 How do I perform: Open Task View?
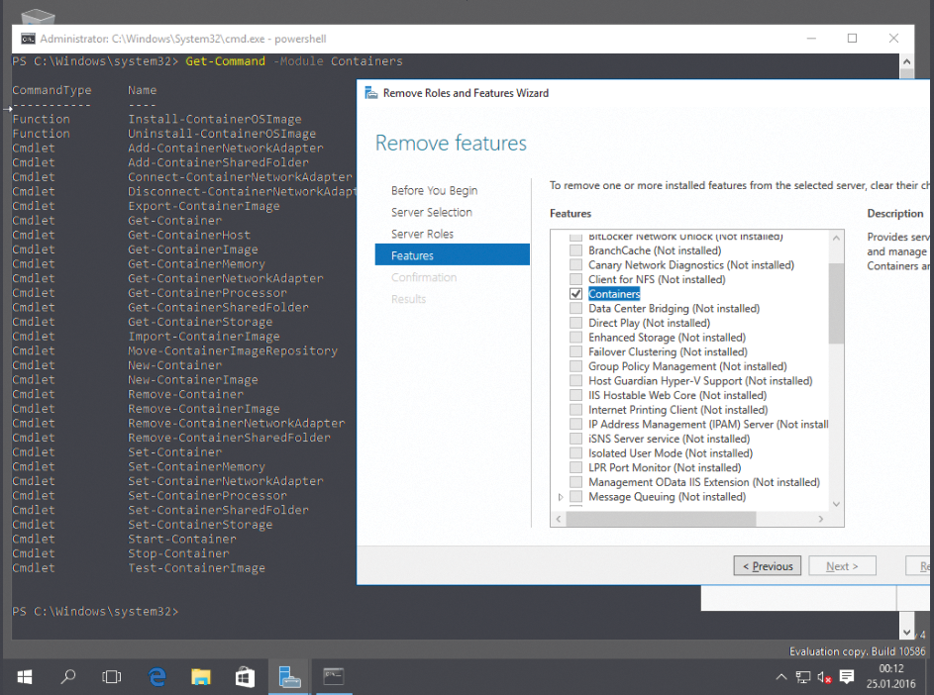click(111, 677)
